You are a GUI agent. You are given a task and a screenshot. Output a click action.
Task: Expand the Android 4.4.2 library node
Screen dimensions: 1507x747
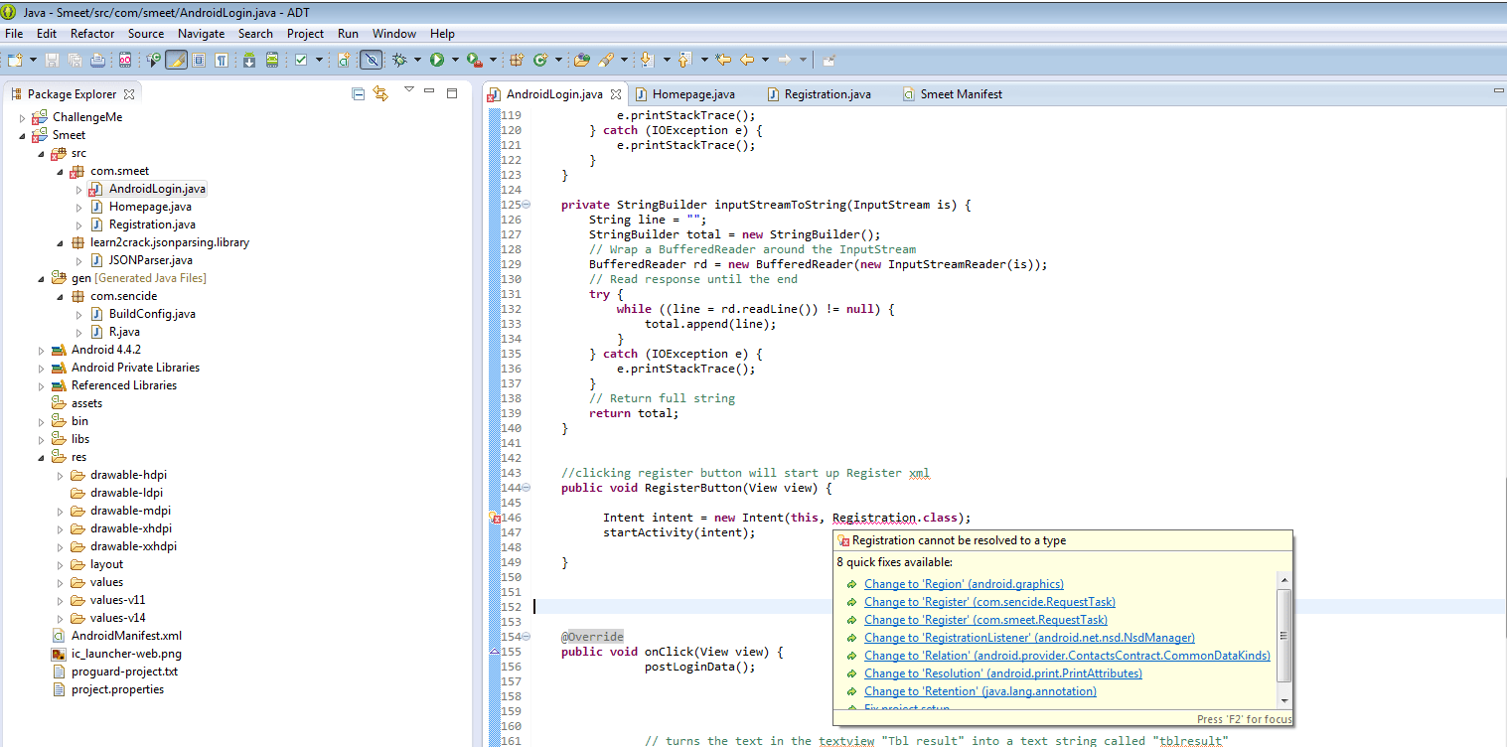tap(42, 350)
